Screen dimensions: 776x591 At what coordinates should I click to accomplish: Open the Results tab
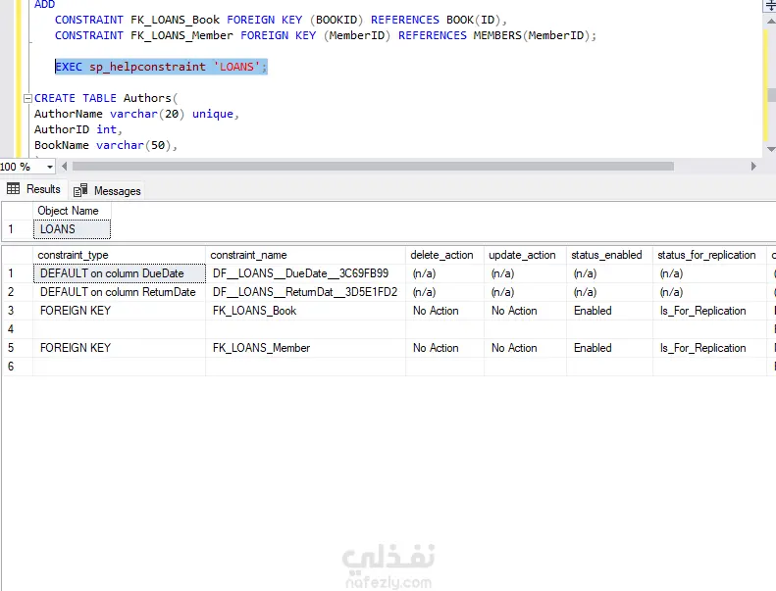[x=33, y=189]
